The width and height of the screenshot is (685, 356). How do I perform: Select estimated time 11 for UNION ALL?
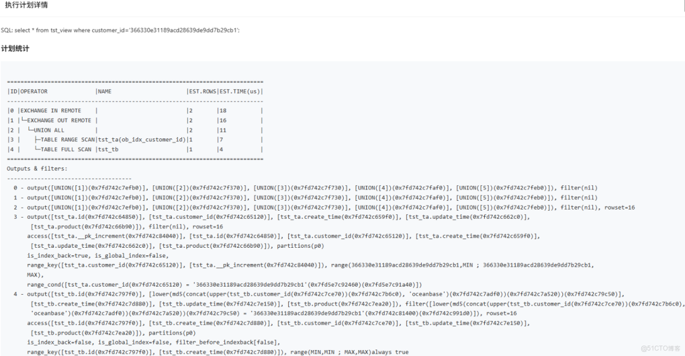(223, 130)
